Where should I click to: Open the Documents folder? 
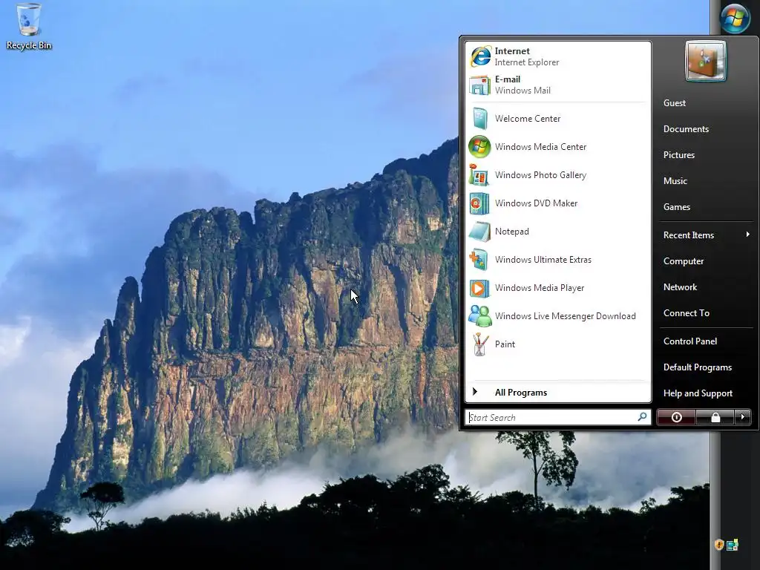click(687, 129)
